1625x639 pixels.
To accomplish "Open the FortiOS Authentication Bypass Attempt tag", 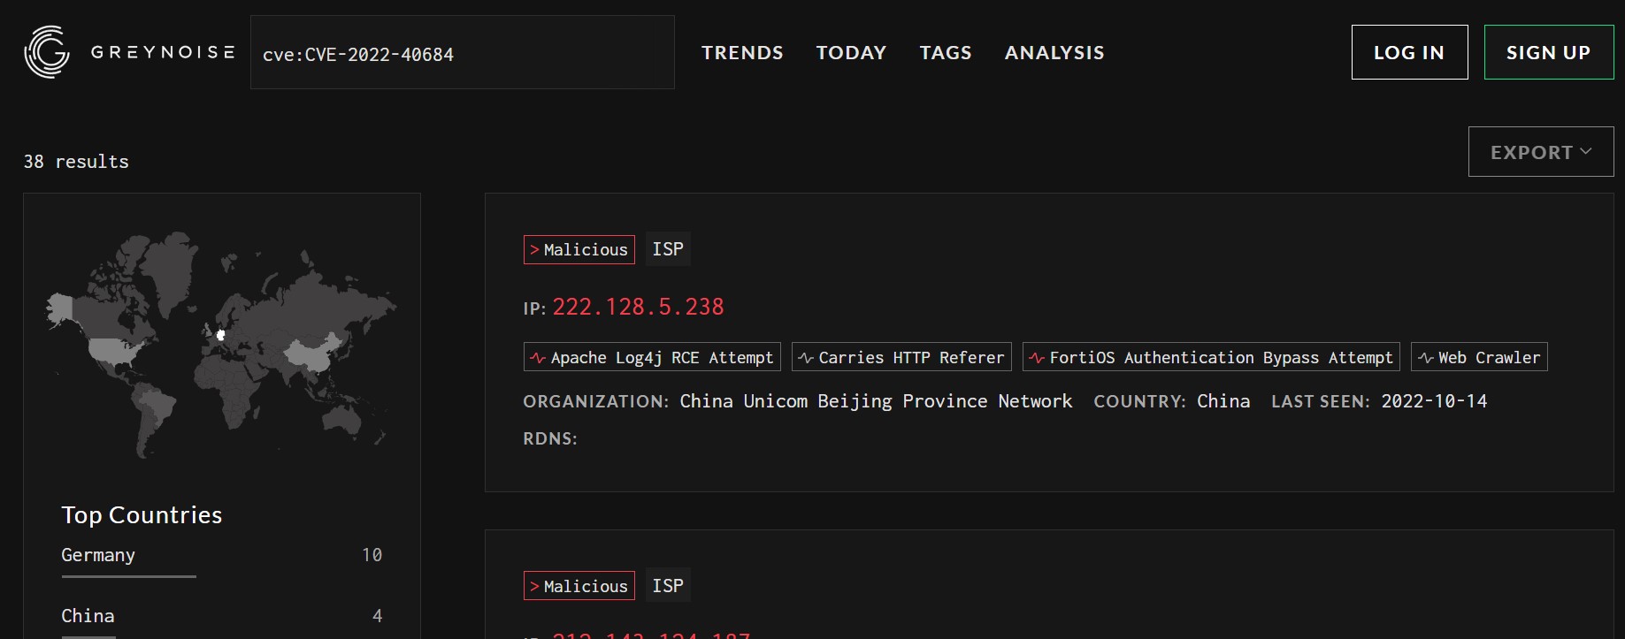I will click(x=1211, y=357).
